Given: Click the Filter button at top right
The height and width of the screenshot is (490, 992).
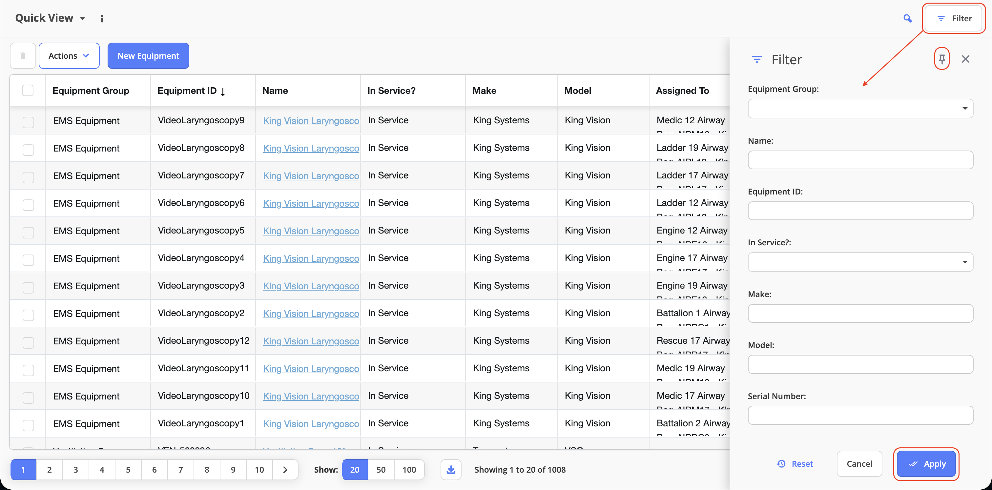Looking at the screenshot, I should click(x=954, y=18).
